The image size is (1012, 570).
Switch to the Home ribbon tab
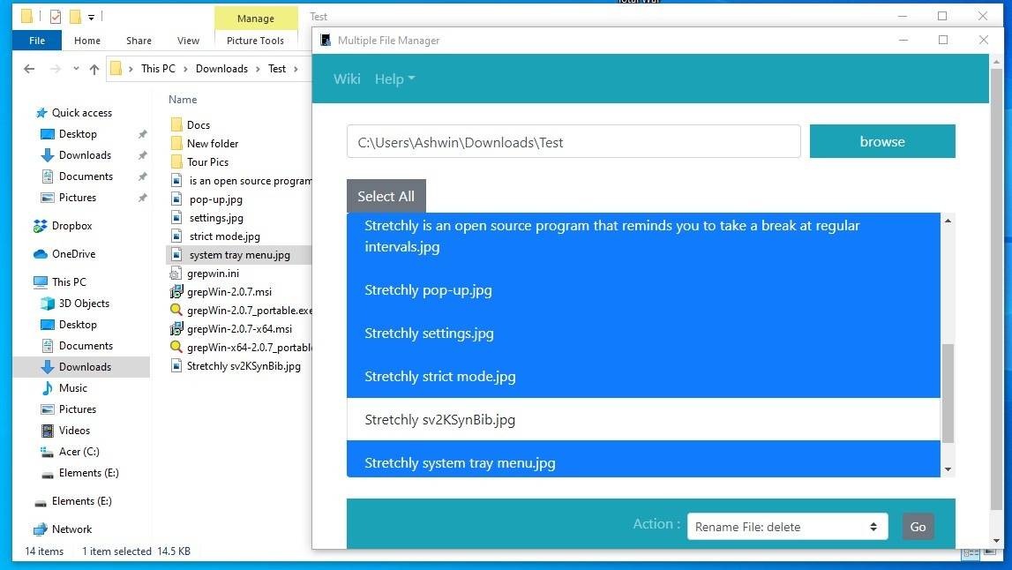87,41
